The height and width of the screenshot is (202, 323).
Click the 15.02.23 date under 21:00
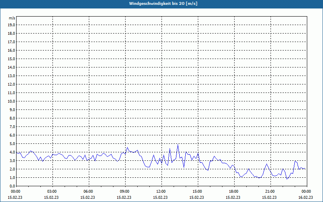269,197
